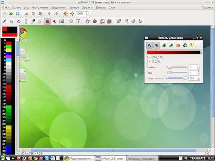Choose the Ellipse Outline tool
The image size is (215, 161).
click(88, 21)
